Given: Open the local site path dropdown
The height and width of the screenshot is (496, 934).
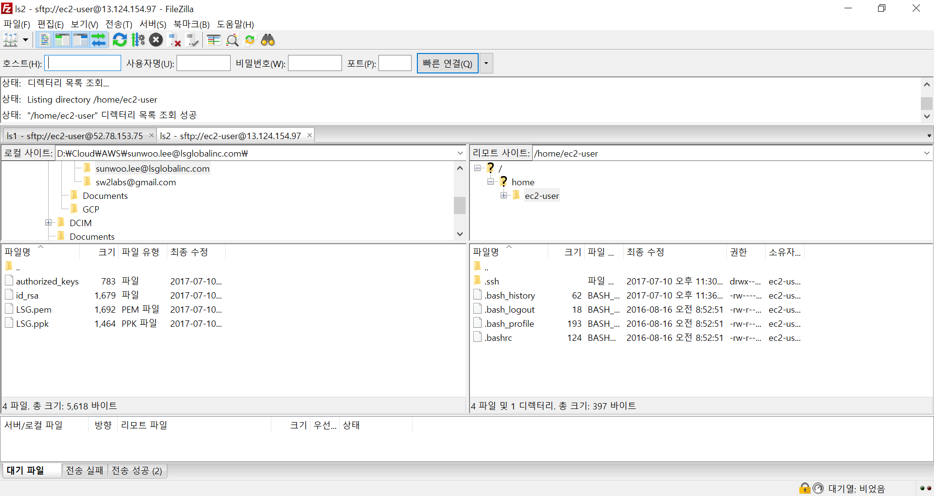Looking at the screenshot, I should (460, 153).
